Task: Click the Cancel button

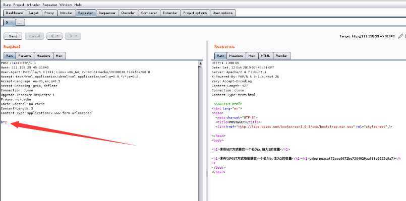Action: pos(34,36)
